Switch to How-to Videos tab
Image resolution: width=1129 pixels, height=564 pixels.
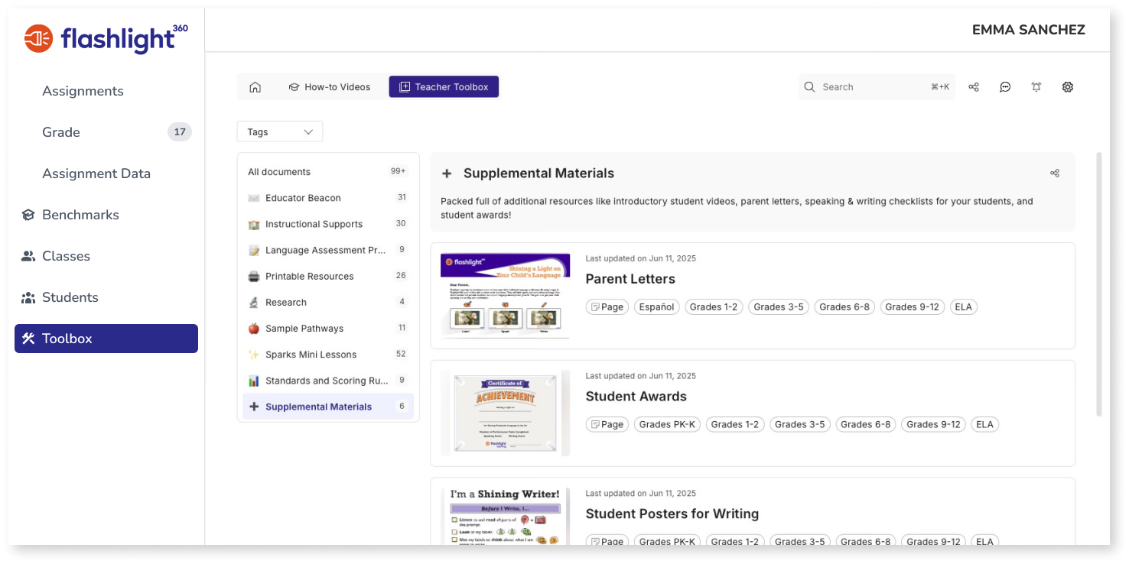click(329, 87)
